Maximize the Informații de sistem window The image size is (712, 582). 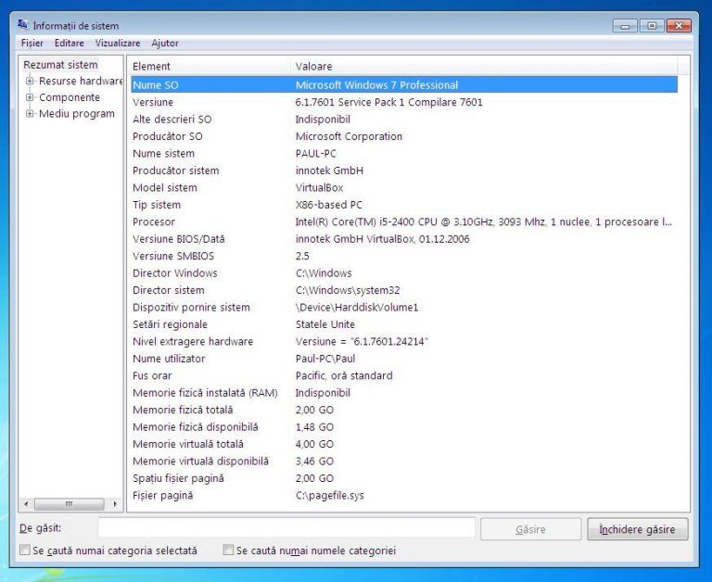click(x=651, y=25)
